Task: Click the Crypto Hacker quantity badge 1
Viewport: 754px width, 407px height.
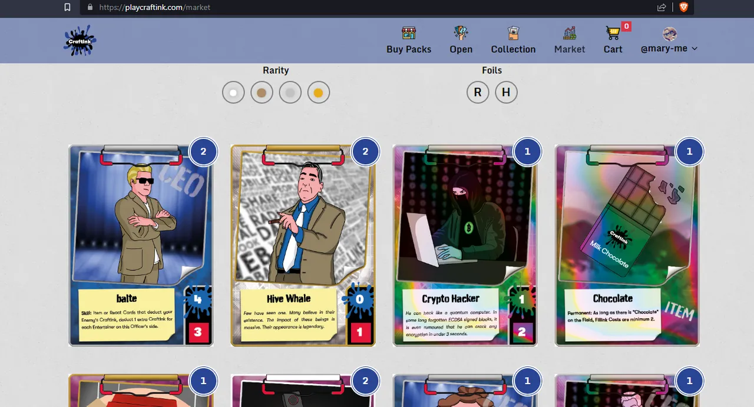Action: (x=527, y=152)
